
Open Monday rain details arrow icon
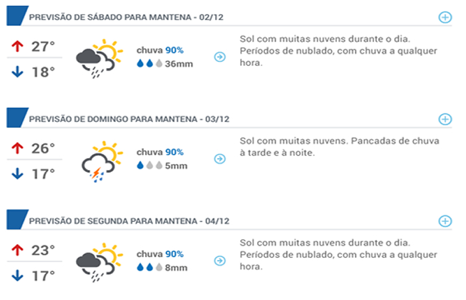(220, 261)
